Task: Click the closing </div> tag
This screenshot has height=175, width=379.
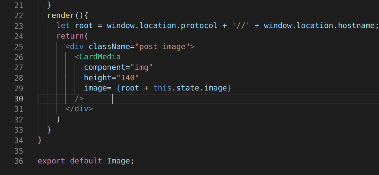Action: tap(79, 109)
